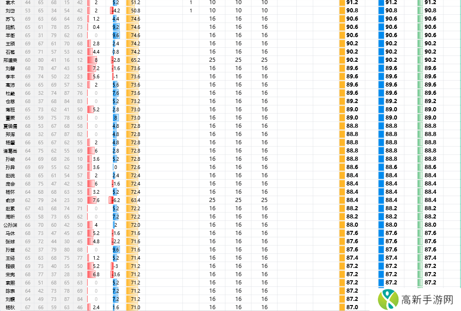This screenshot has height=311, width=461.
Task: Click the name cell 陆凯
Action: pos(10,27)
